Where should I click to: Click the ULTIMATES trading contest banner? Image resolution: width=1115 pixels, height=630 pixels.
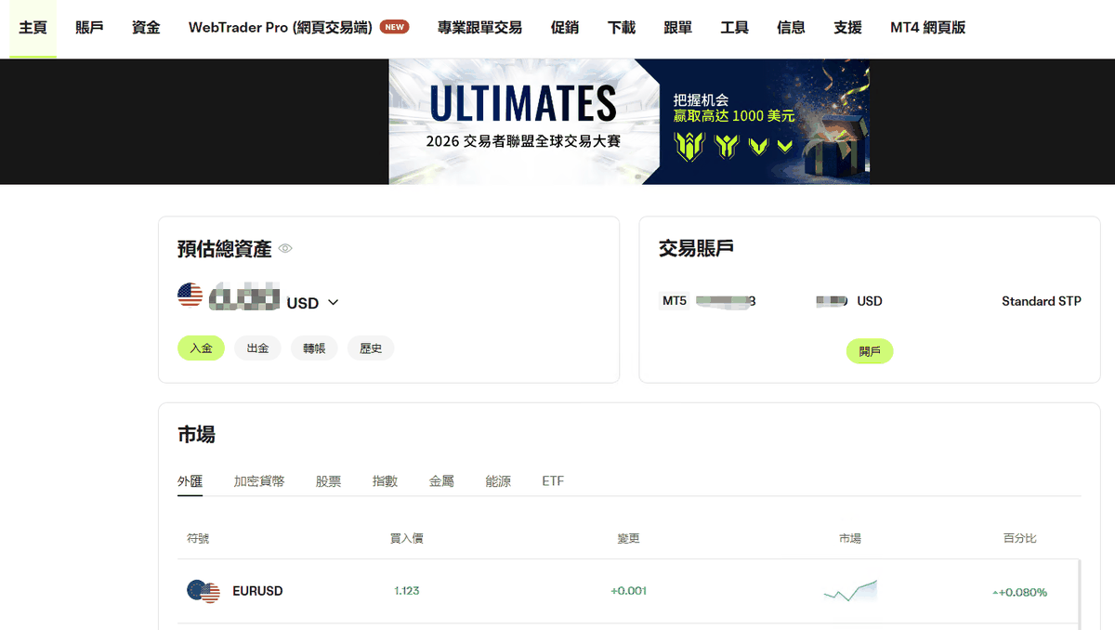tap(629, 122)
